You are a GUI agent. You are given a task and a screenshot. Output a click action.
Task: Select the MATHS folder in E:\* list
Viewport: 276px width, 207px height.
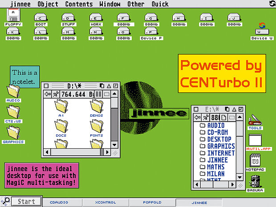tap(212, 167)
